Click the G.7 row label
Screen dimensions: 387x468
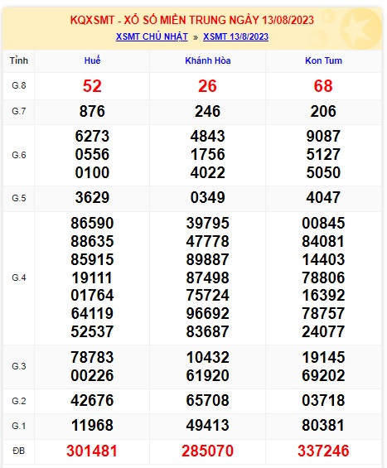point(19,111)
